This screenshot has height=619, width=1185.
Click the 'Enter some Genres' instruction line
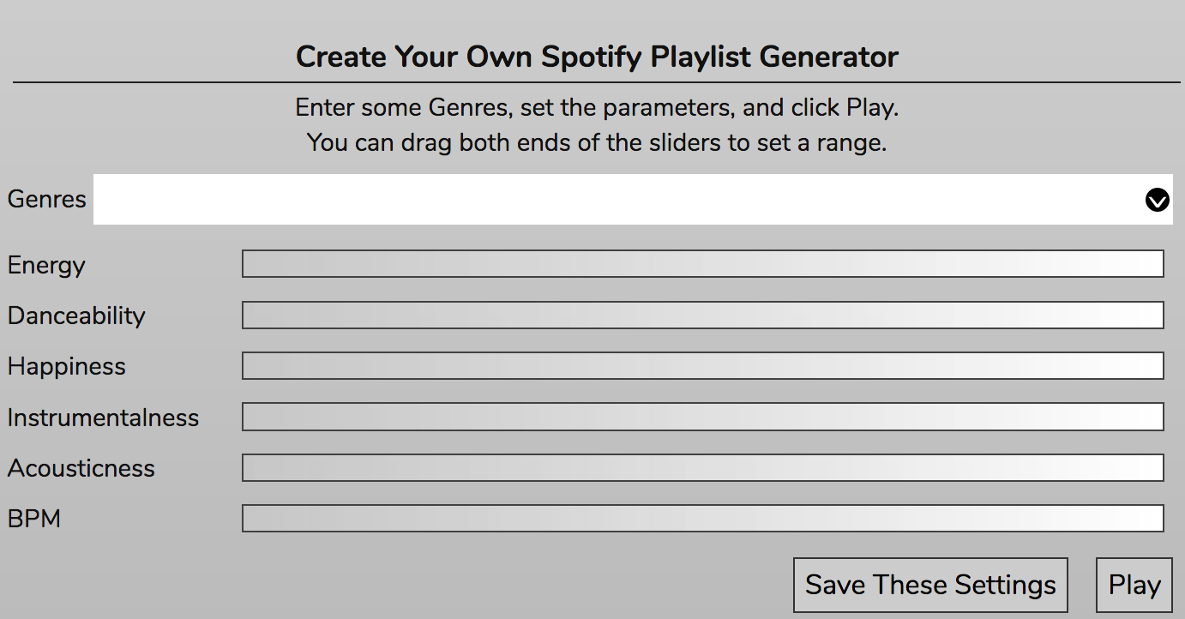(597, 108)
